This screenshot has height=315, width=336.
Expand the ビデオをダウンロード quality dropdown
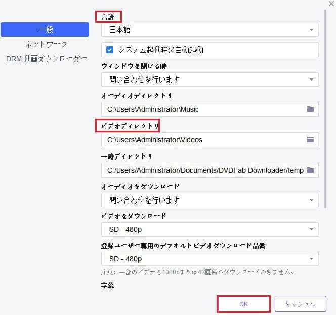click(209, 230)
